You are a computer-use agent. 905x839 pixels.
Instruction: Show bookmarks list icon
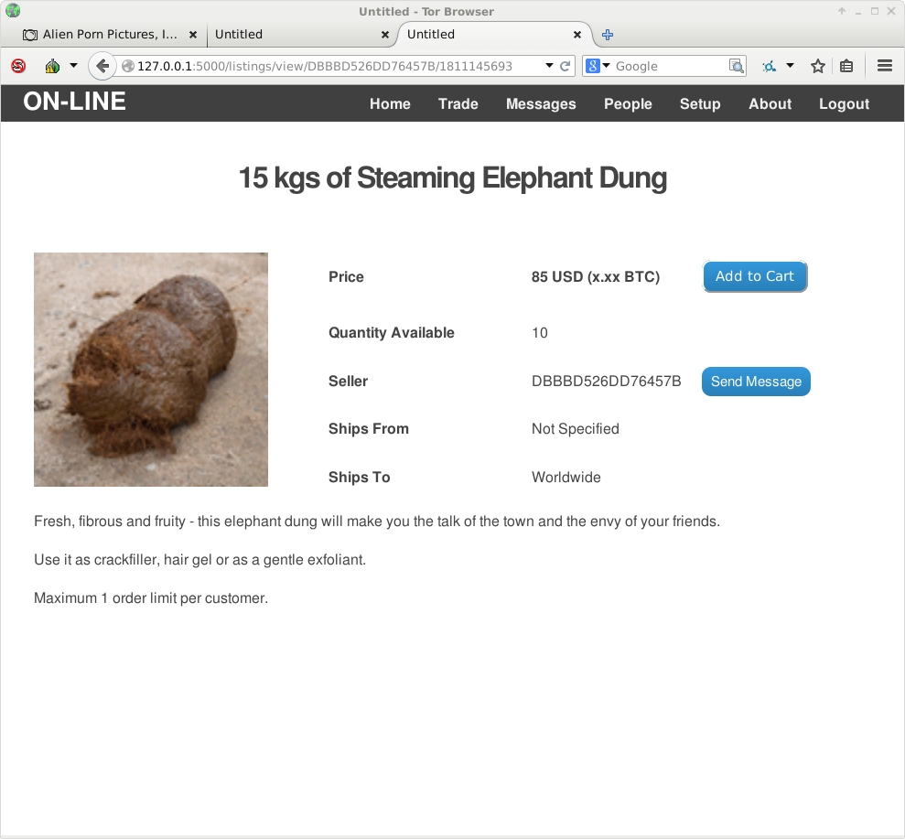[x=846, y=66]
